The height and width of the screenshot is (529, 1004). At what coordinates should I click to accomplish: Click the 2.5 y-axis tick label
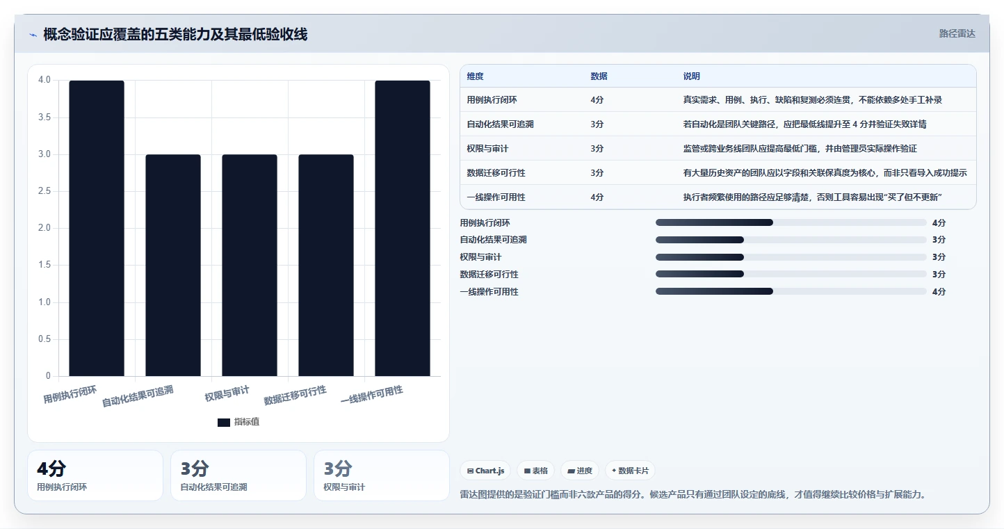coord(44,191)
